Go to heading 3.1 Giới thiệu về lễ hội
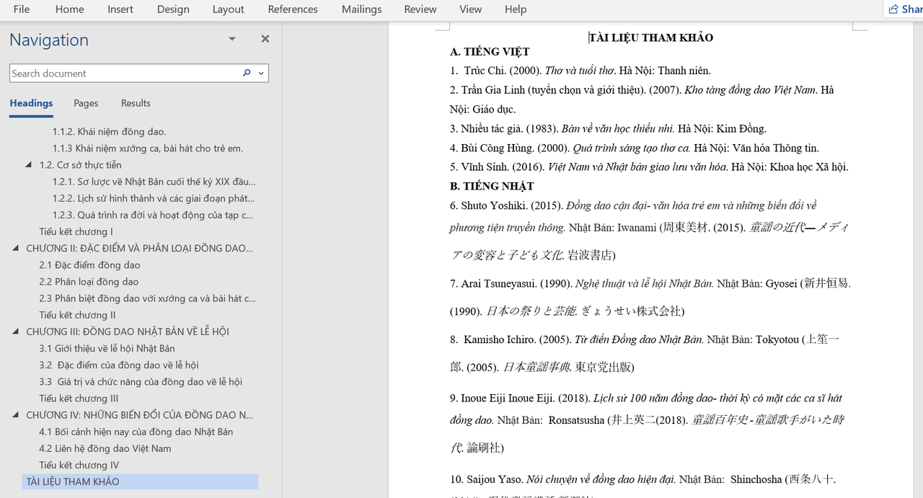This screenshot has width=923, height=498. pyautogui.click(x=107, y=348)
